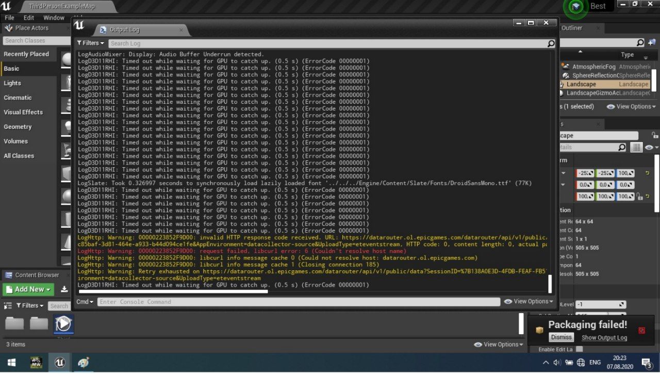Open the Content Browser Filters dropdown

tap(30, 305)
